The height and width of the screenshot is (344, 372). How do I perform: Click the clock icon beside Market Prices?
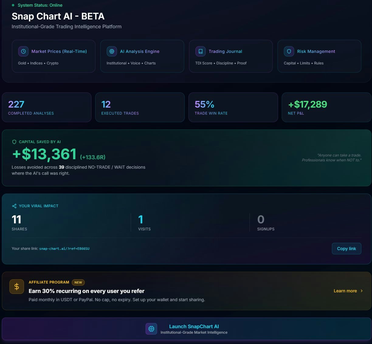[23, 51]
